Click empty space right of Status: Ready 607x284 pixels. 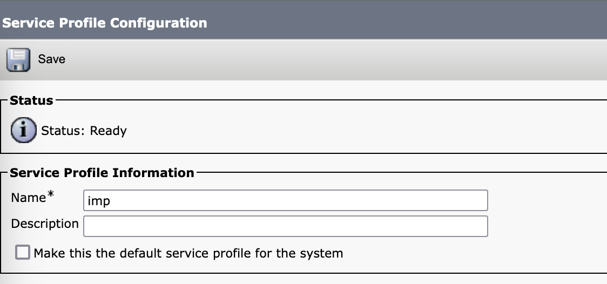click(351, 131)
